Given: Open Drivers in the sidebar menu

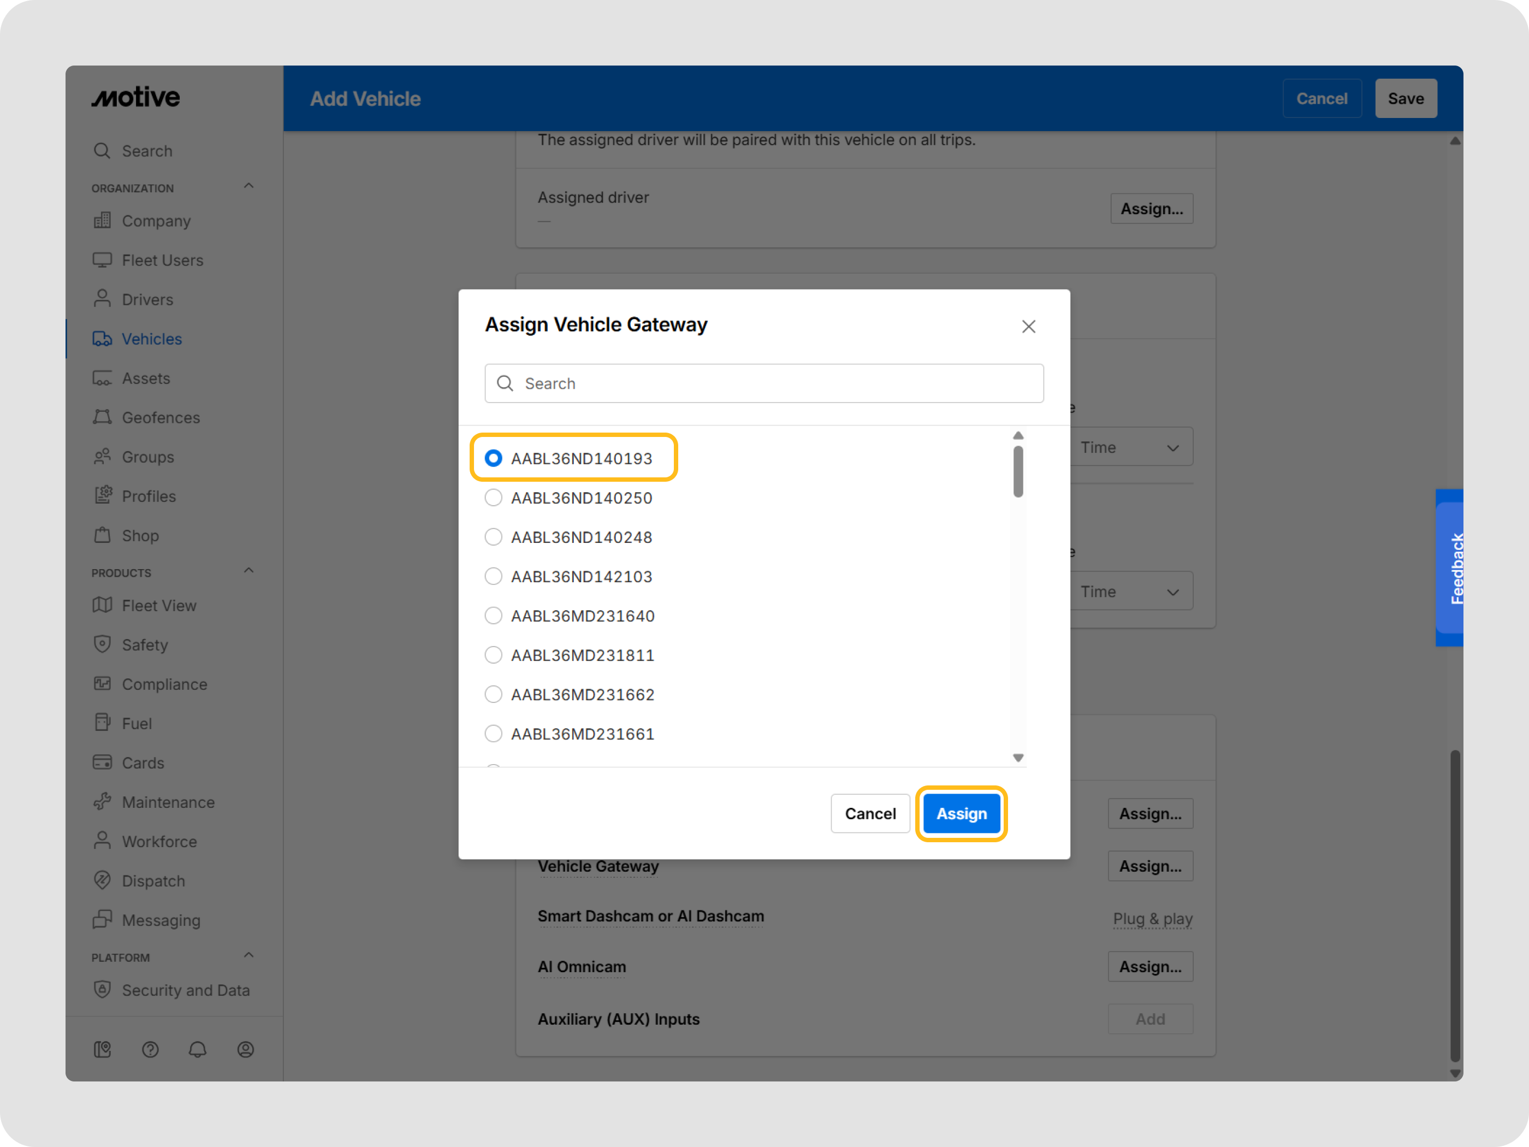Looking at the screenshot, I should (147, 299).
